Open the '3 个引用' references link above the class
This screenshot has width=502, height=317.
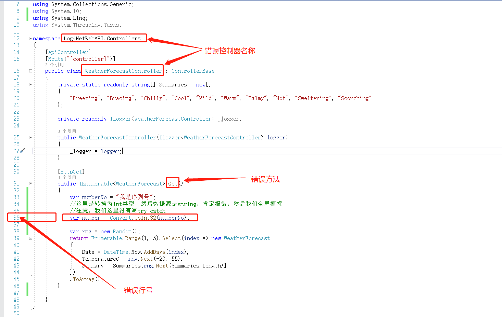[54, 65]
